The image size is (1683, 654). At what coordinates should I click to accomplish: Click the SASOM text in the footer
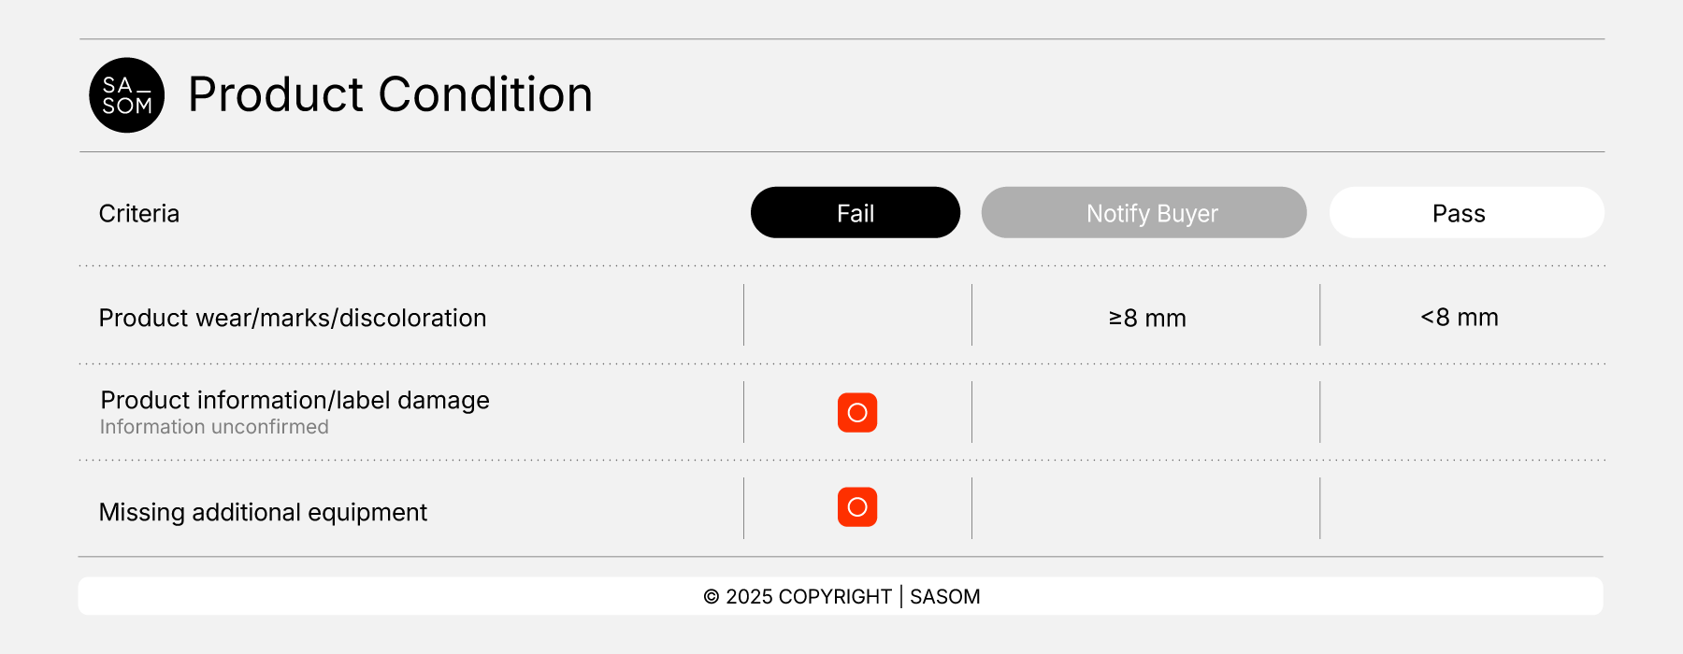pyautogui.click(x=945, y=596)
